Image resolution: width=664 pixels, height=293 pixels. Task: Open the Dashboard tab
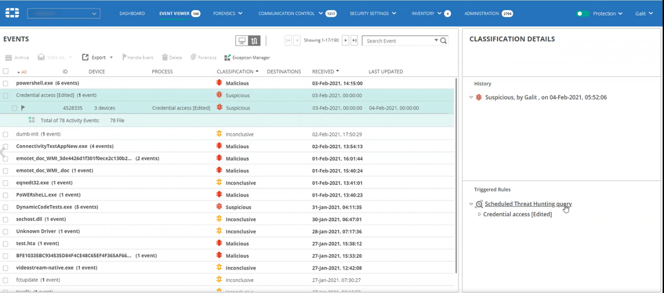click(x=132, y=13)
